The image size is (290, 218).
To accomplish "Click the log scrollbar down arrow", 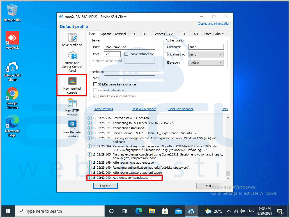I will [228, 178].
